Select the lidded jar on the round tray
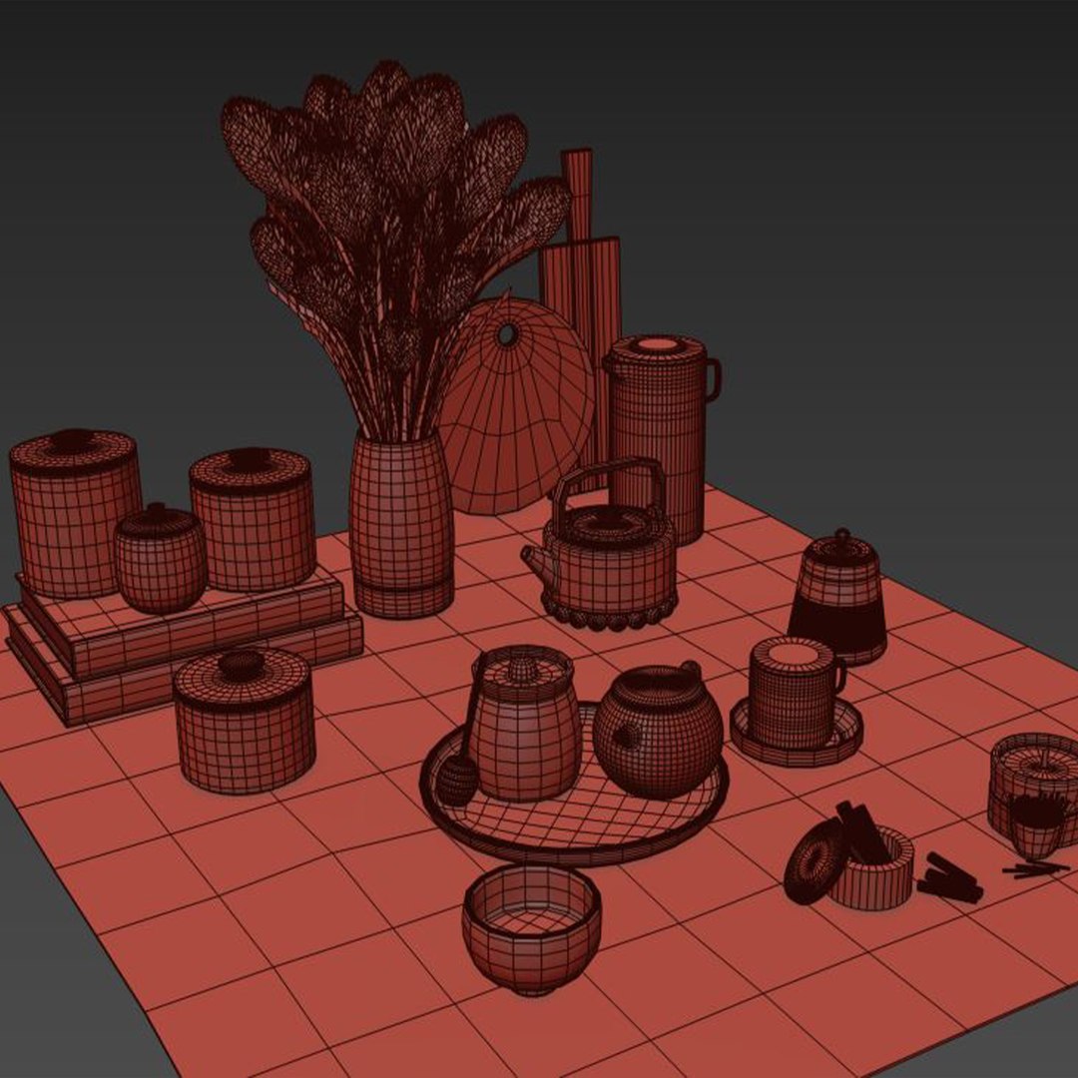The image size is (1078, 1078). pos(525,724)
